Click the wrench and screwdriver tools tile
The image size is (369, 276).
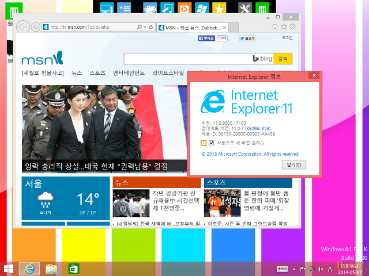coord(245,9)
